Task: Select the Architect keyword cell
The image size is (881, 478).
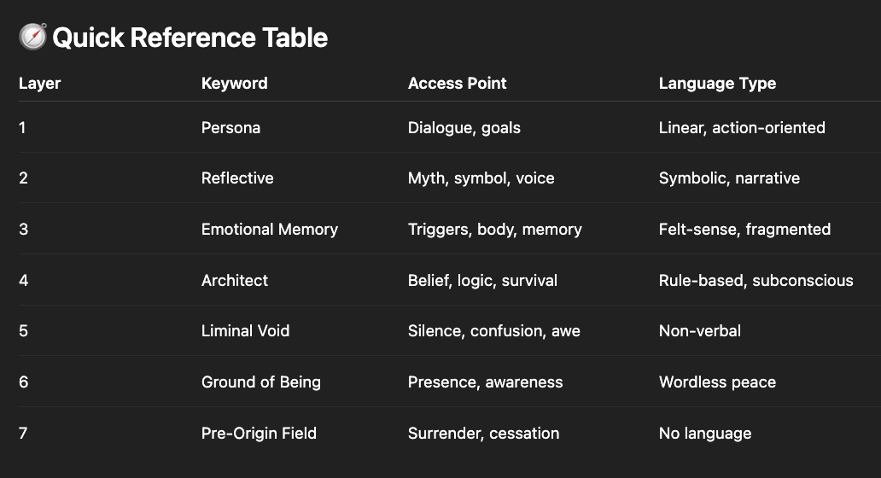Action: click(x=235, y=281)
